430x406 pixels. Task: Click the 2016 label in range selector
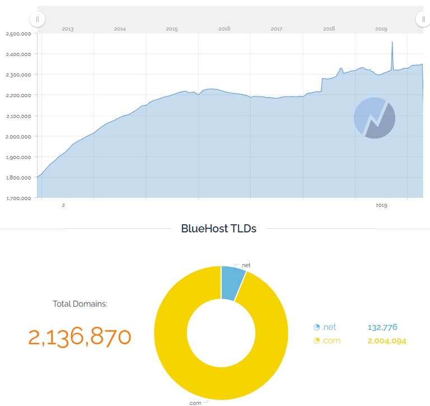(225, 29)
